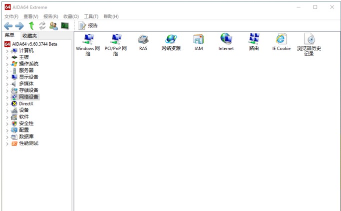Screen dimensions: 341x211
Task: Go up one level with green arrow
Action: click(x=31, y=26)
